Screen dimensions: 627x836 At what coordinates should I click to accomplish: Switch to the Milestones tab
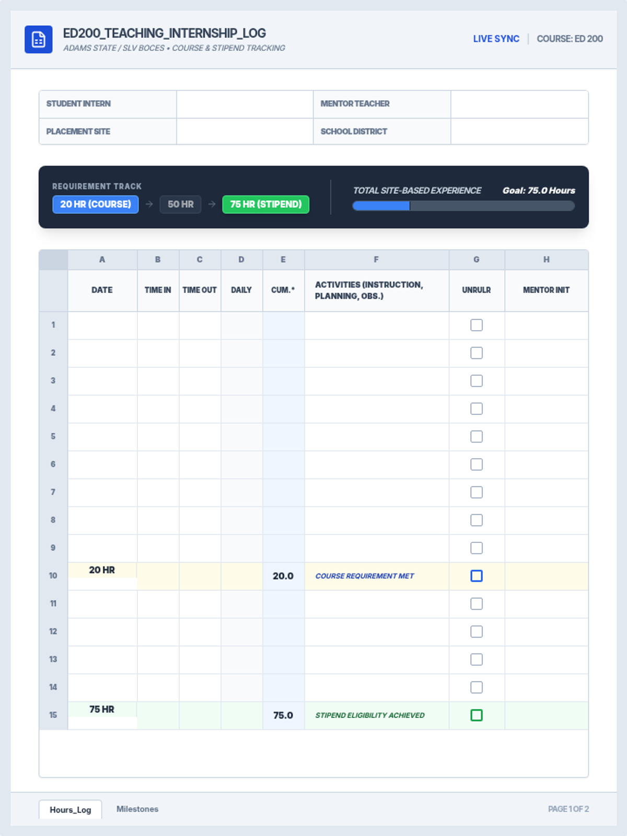(137, 809)
